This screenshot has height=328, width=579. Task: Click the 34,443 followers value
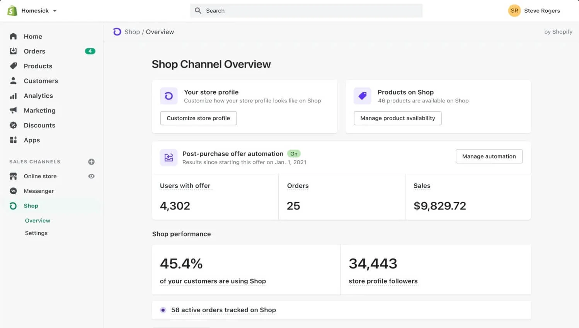point(373,263)
